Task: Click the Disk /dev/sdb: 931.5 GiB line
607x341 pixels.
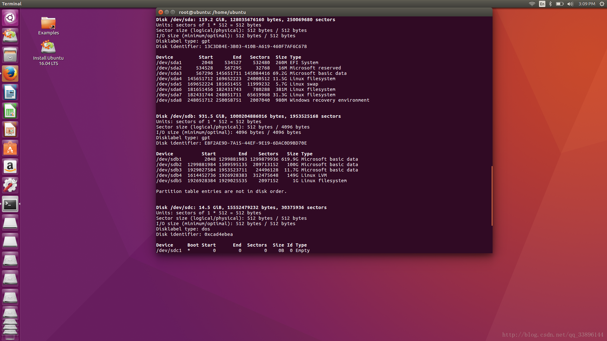Action: [248, 116]
